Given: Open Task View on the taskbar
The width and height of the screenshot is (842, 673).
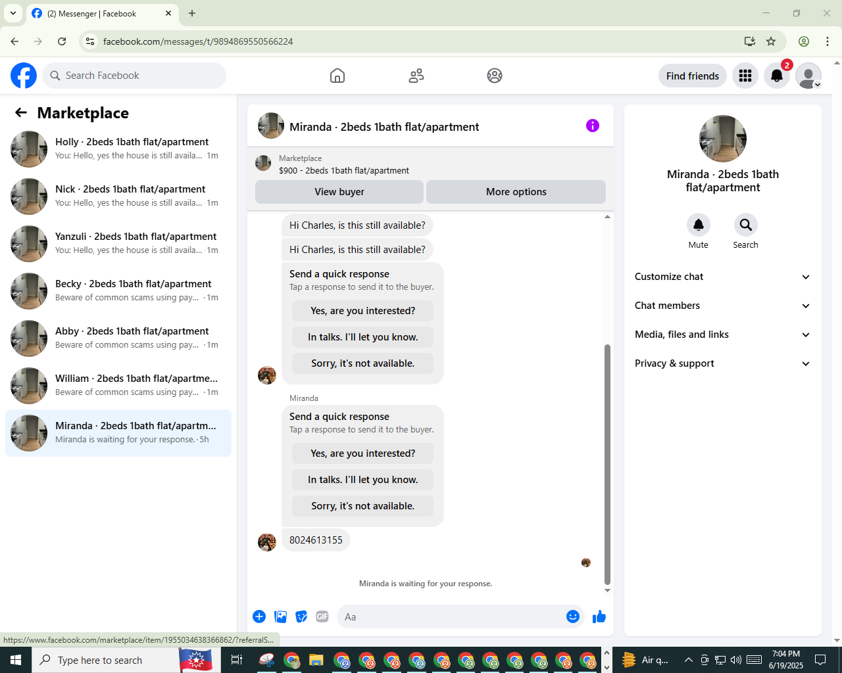Looking at the screenshot, I should click(237, 660).
